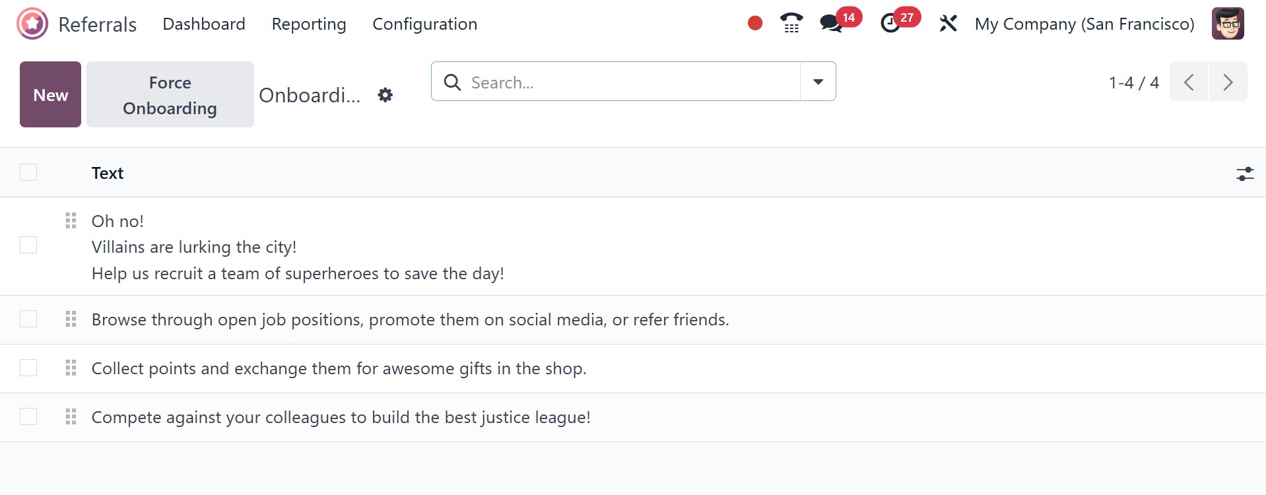Expand the search options dropdown arrow

[x=818, y=82]
